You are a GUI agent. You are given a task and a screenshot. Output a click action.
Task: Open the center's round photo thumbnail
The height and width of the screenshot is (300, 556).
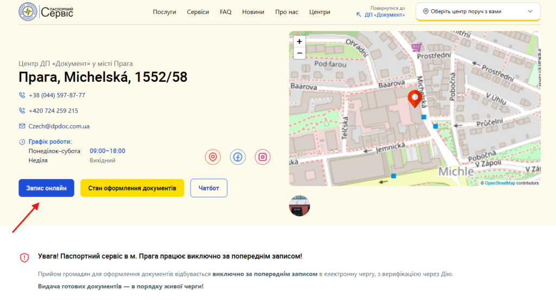pyautogui.click(x=300, y=206)
